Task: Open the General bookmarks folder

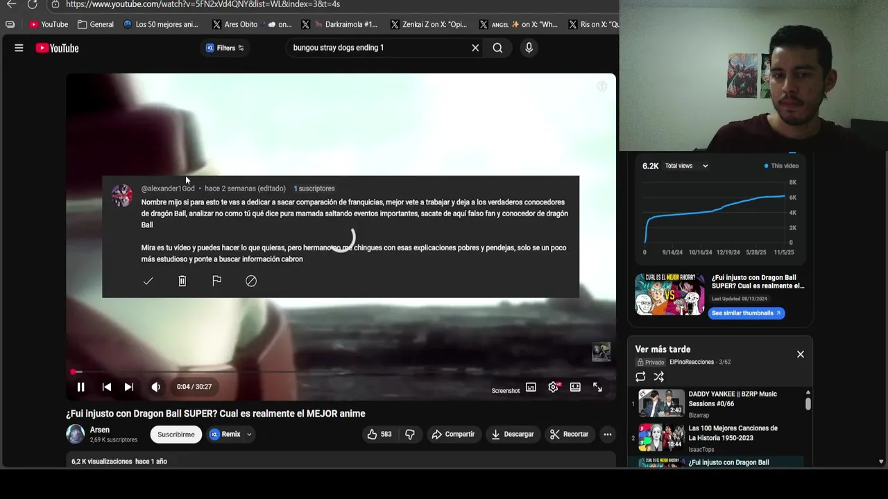Action: pyautogui.click(x=96, y=24)
